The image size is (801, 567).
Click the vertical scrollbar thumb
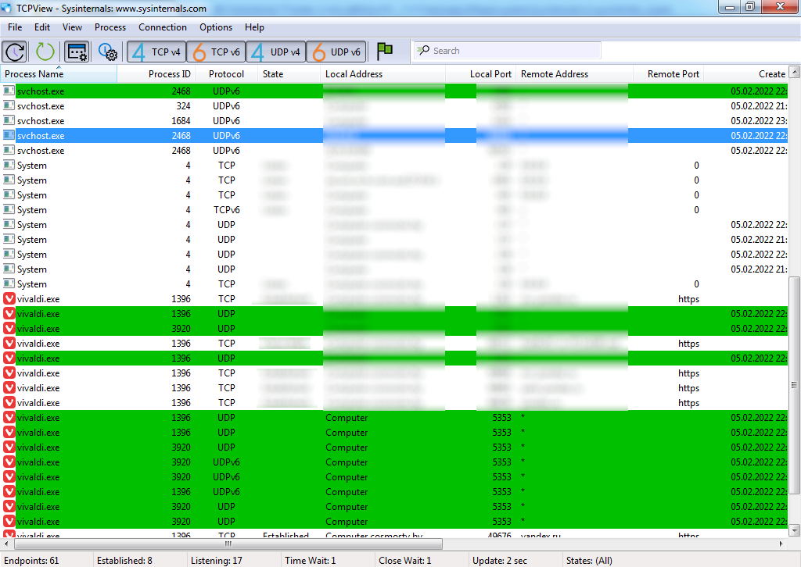pyautogui.click(x=794, y=384)
